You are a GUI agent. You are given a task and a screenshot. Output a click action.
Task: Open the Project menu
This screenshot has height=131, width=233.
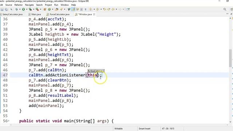point(48,5)
